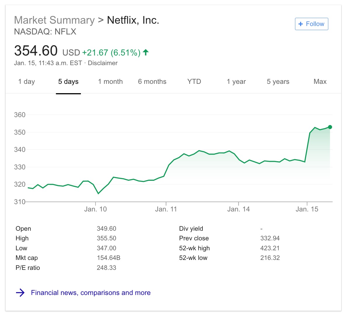Click the current price dot on chart
347x316 pixels.
click(x=330, y=127)
